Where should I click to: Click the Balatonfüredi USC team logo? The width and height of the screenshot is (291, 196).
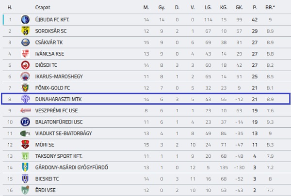click(25, 121)
